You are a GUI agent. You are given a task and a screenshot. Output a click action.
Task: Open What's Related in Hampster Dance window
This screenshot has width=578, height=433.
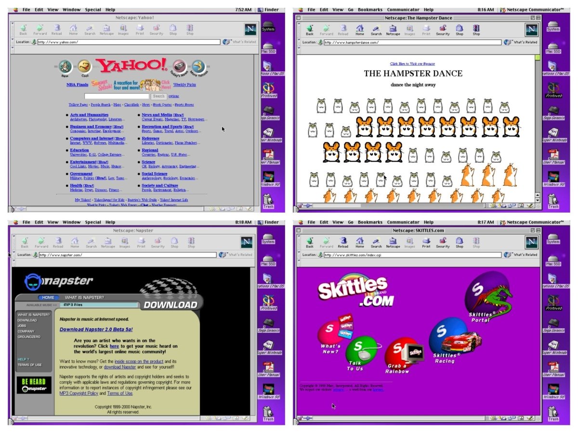coord(520,42)
